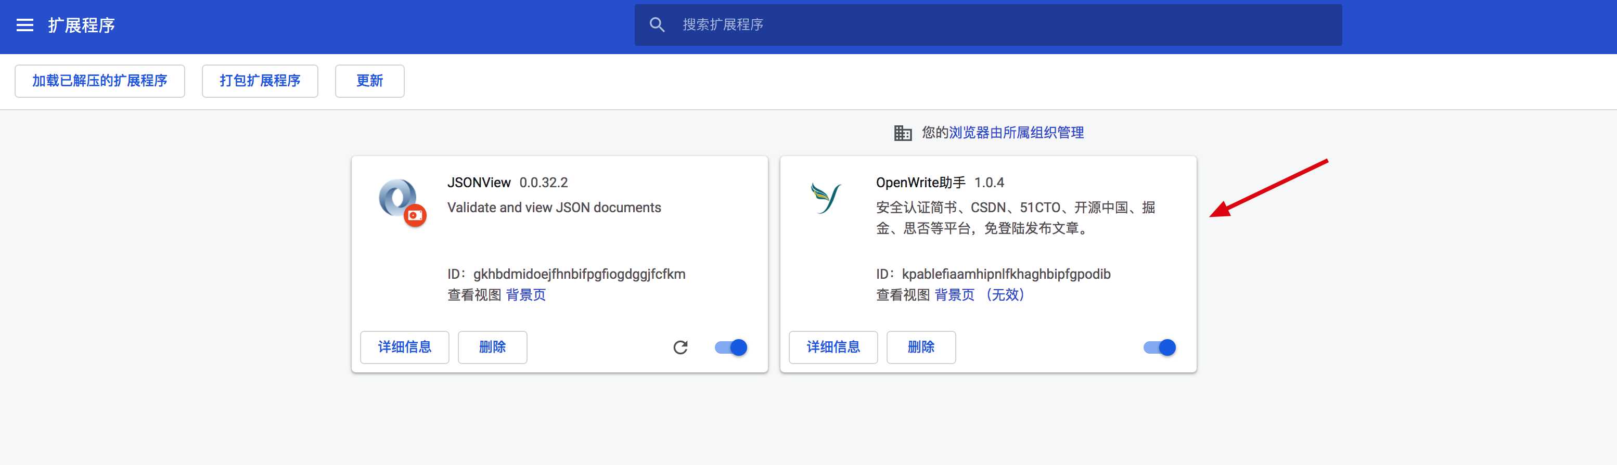Click the search magnifier icon

pos(657,25)
